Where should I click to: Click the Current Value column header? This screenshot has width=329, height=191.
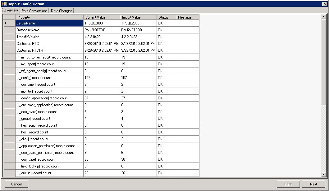pyautogui.click(x=99, y=17)
